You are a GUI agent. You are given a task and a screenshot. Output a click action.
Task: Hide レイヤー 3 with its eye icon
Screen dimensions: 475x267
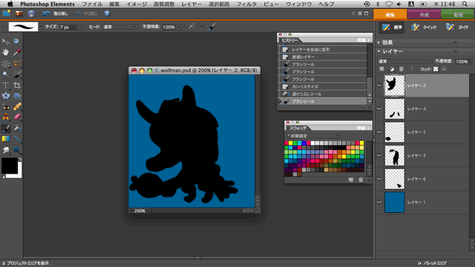(x=379, y=156)
